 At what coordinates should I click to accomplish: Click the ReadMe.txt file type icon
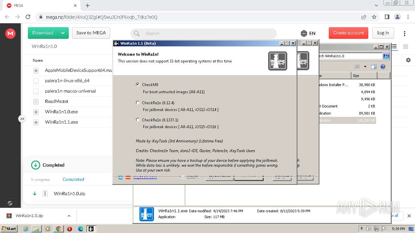tap(36, 102)
